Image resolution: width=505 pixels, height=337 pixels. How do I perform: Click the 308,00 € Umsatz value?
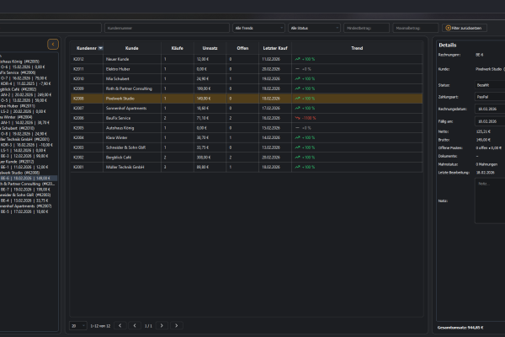(x=204, y=158)
